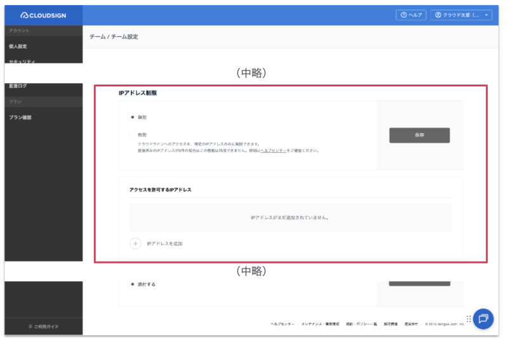Click the drag handle dots beside chat
This screenshot has height=341, width=508.
click(469, 319)
